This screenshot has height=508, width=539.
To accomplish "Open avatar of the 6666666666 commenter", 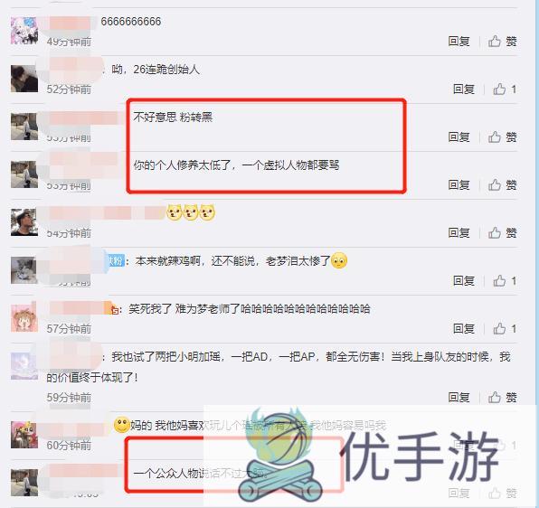I will (24, 31).
